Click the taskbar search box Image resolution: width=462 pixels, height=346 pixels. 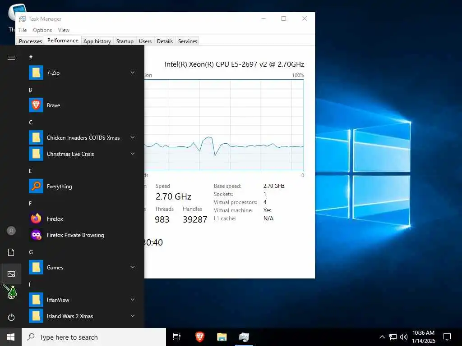click(x=94, y=337)
